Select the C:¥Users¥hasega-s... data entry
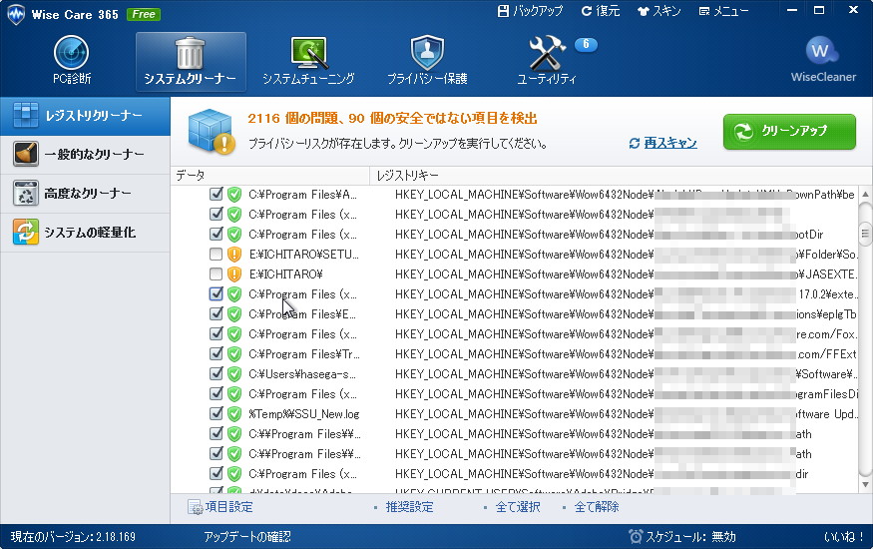 (302, 374)
